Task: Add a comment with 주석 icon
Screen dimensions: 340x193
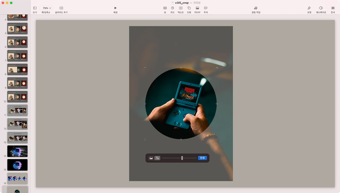Action: 206,8
